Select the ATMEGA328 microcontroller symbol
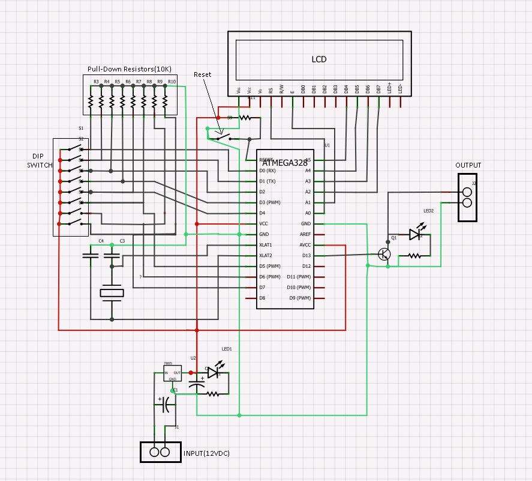Image resolution: width=532 pixels, height=481 pixels. 285,228
